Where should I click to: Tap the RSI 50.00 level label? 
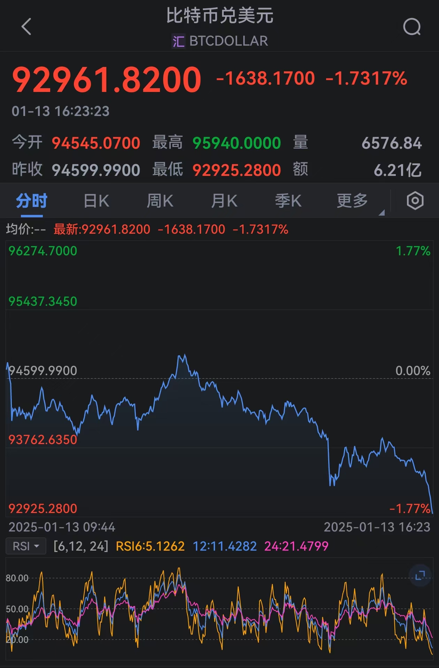coord(17,609)
